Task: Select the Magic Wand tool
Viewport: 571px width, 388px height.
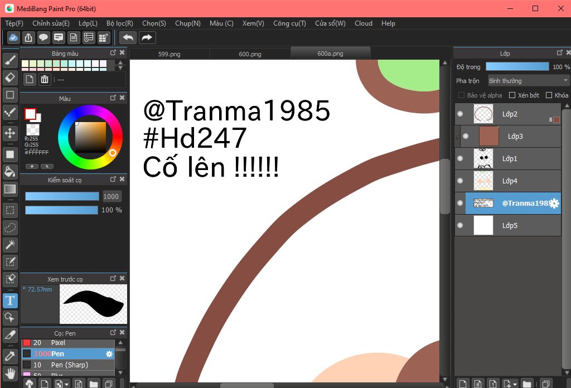Action: tap(10, 245)
